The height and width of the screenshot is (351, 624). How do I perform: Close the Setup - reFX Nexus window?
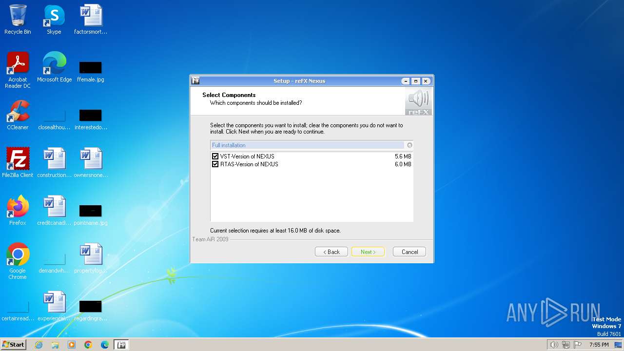click(426, 81)
